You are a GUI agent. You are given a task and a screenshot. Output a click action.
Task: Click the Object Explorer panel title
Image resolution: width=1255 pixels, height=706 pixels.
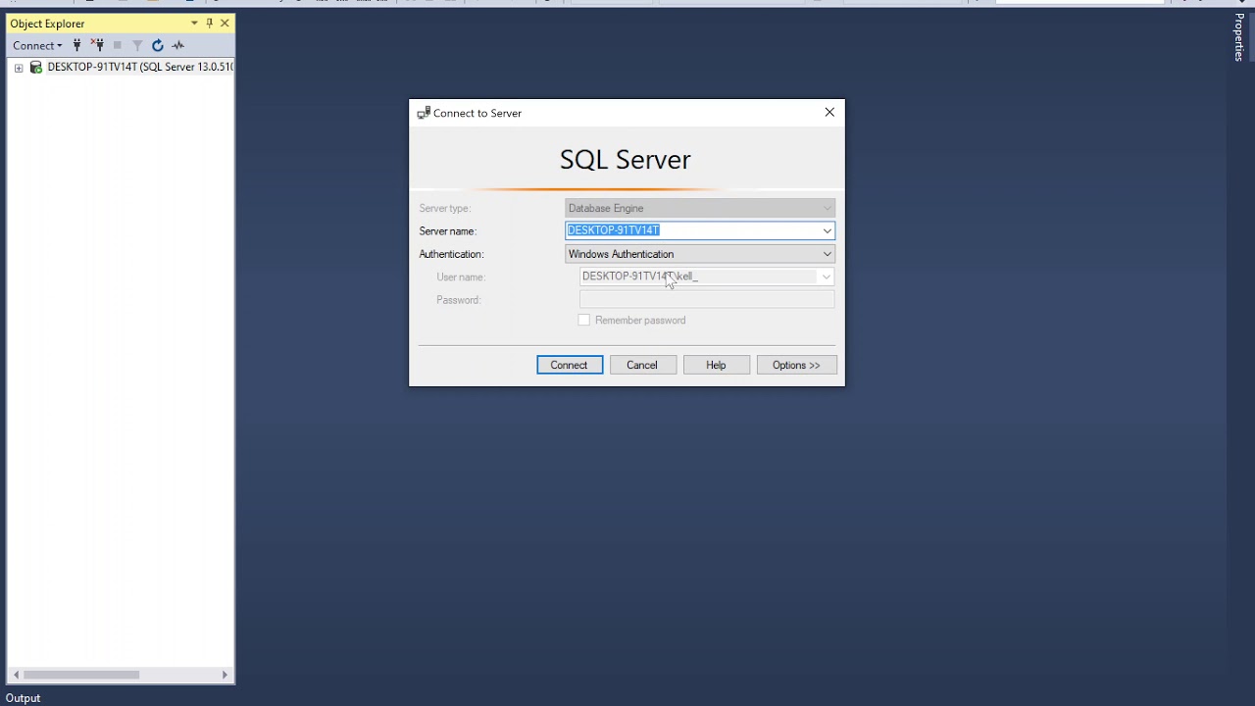(x=47, y=23)
